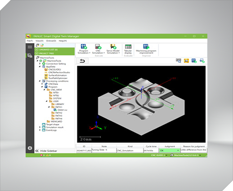Collapse the PROJECT TREE section
This screenshot has height=191, width=233.
(37, 53)
